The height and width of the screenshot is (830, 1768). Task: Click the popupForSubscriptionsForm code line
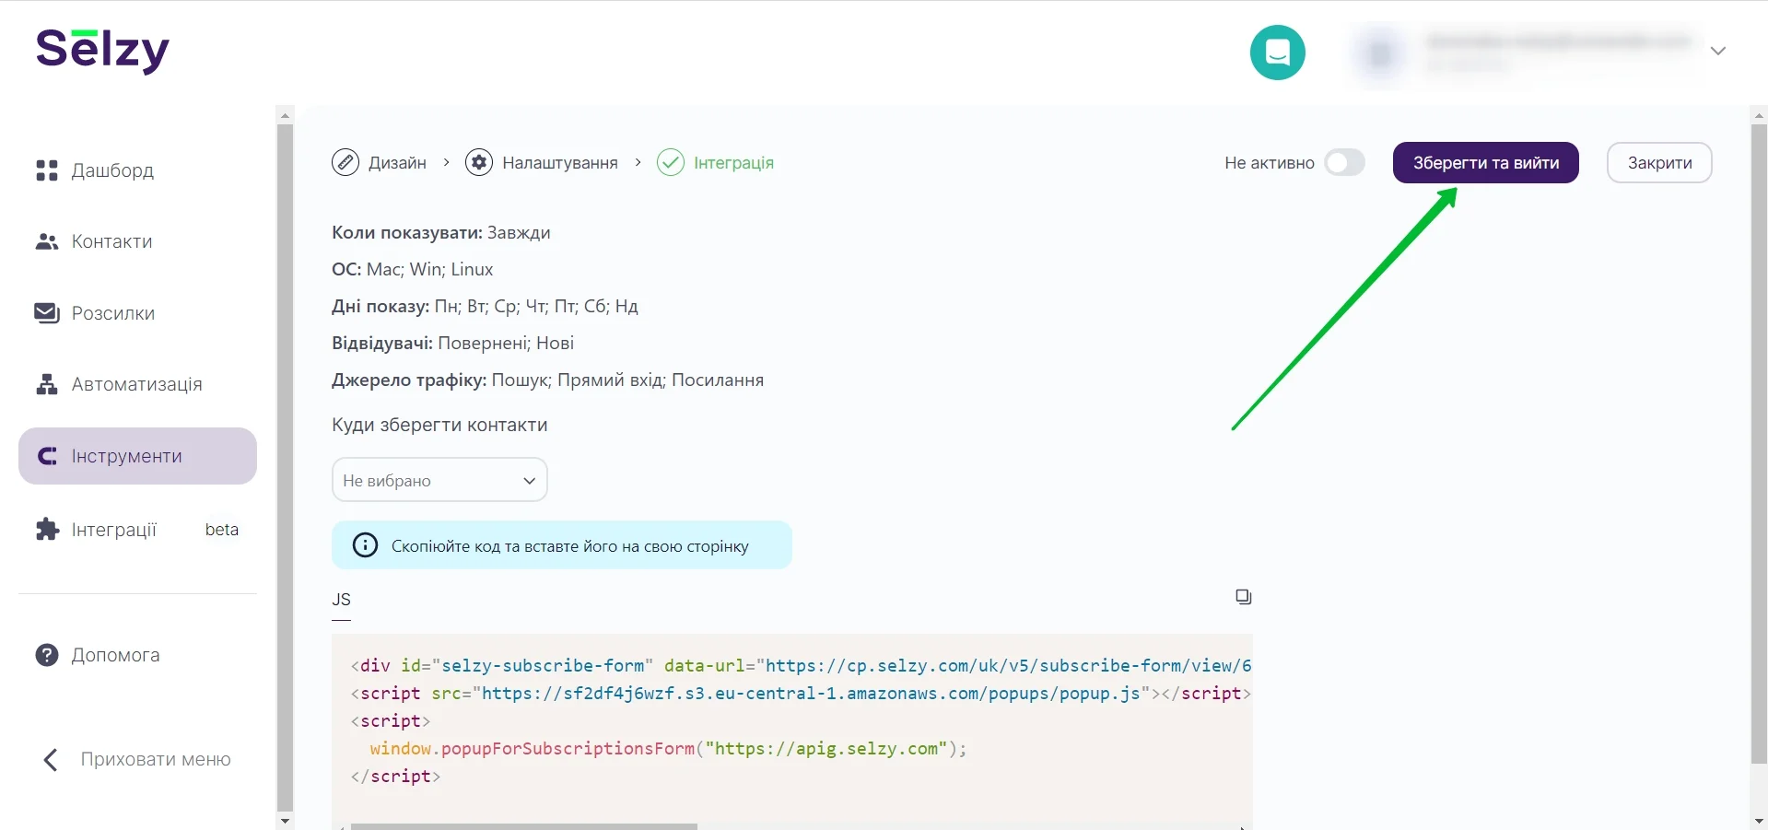pos(668,748)
